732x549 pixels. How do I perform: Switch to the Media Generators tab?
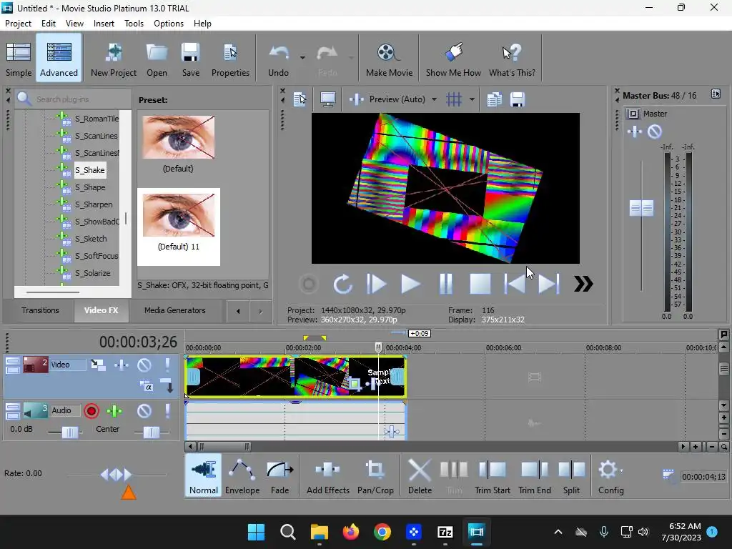[174, 310]
